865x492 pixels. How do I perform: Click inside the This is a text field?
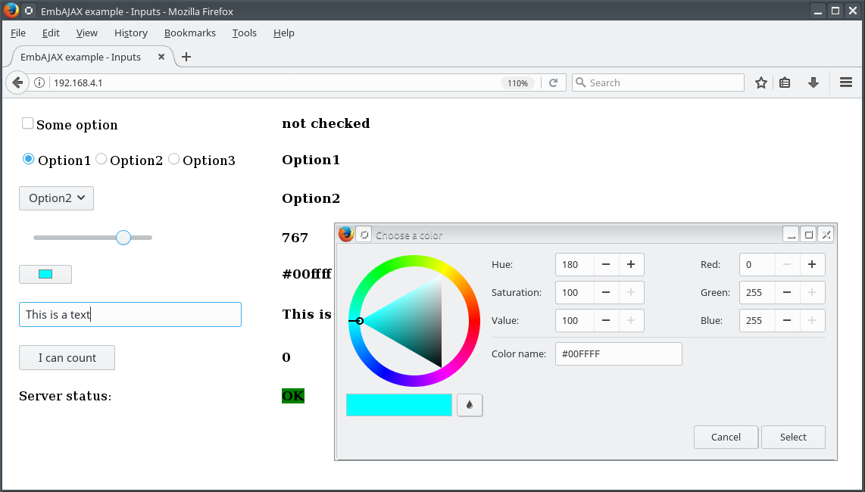pos(129,314)
